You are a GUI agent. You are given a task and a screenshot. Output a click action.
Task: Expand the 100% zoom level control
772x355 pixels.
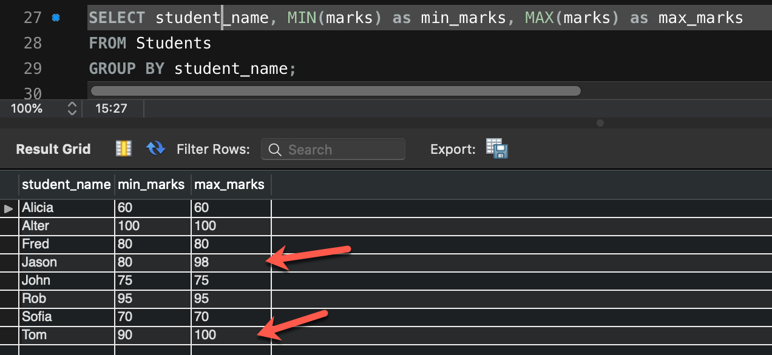(27, 108)
